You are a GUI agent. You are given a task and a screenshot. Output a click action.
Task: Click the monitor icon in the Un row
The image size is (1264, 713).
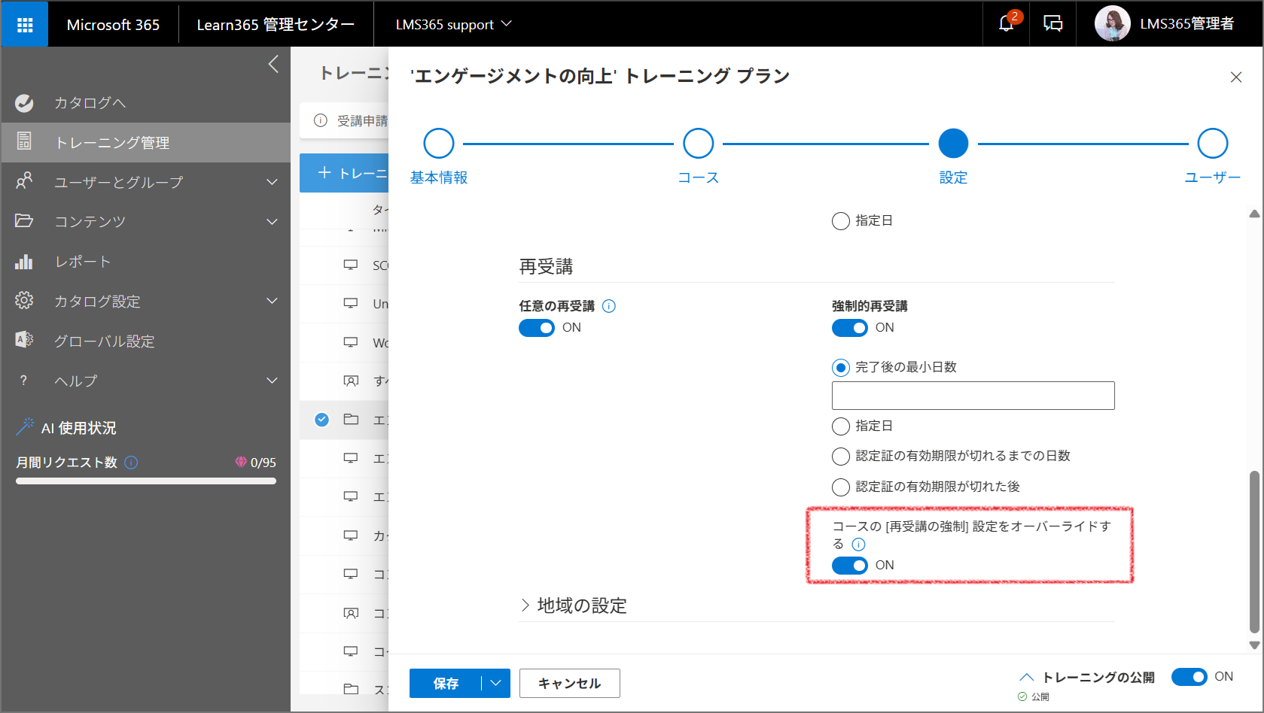coord(351,303)
